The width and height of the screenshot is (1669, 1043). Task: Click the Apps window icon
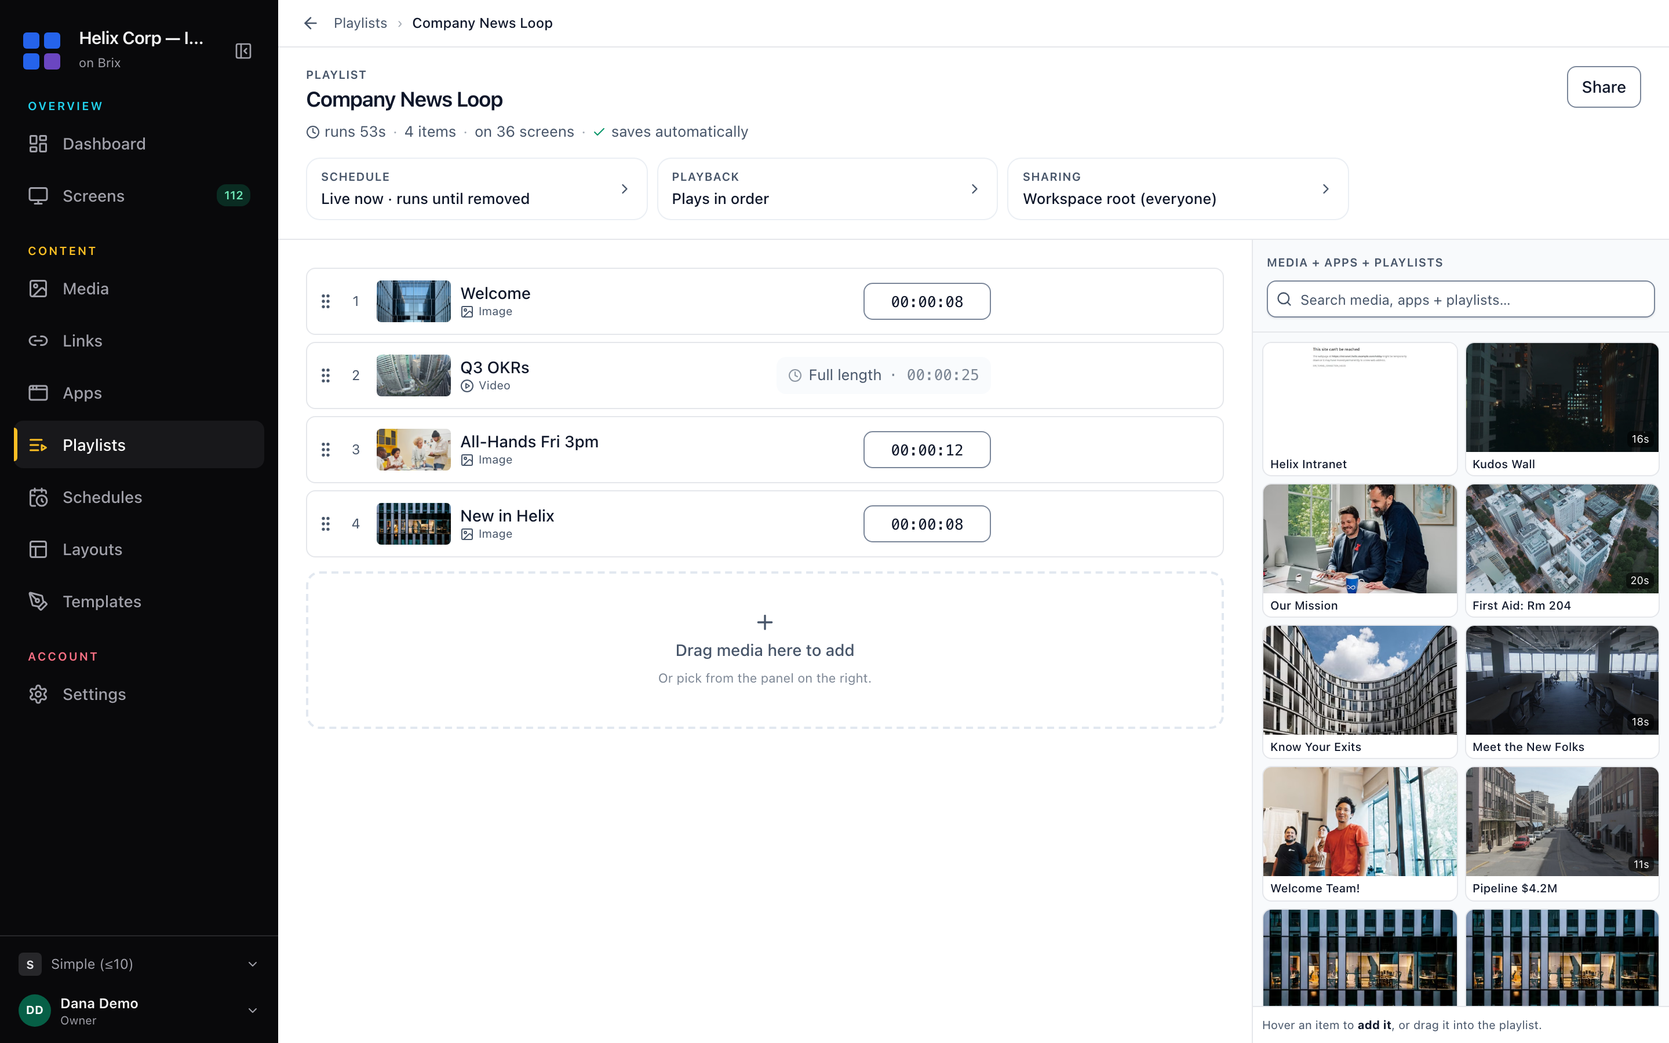[38, 392]
